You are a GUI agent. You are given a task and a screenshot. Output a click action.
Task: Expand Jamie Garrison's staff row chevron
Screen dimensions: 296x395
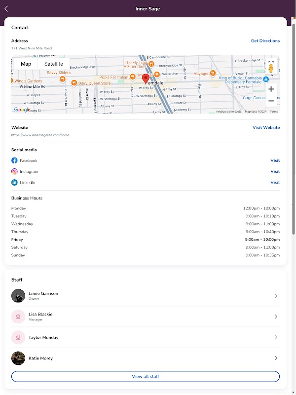(276, 296)
